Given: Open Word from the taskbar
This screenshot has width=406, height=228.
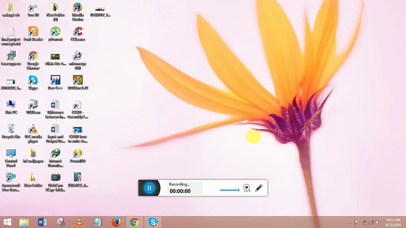Looking at the screenshot, I should click(x=42, y=222).
